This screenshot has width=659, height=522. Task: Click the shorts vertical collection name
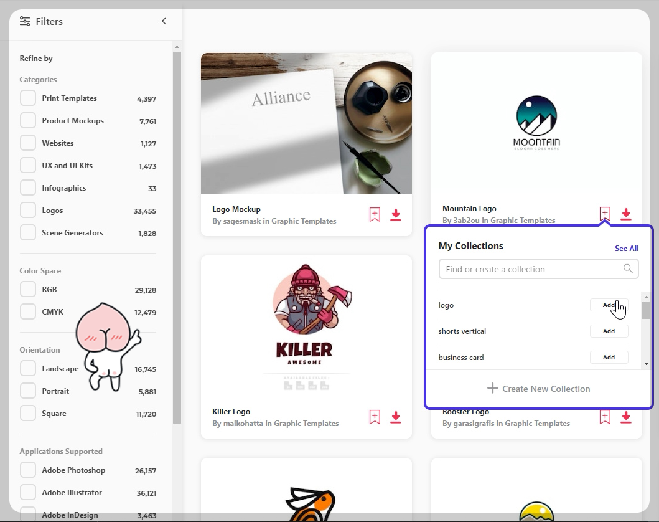462,331
